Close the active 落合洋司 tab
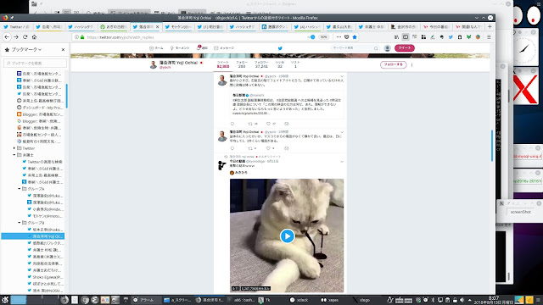This screenshot has height=305, width=543. [x=158, y=26]
